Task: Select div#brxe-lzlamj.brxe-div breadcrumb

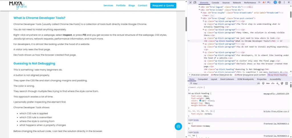Action: point(221,75)
